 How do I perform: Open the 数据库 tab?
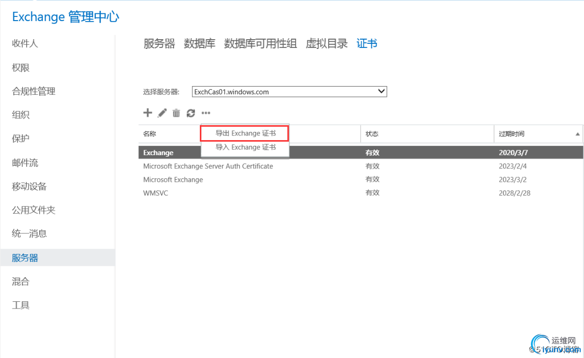click(x=199, y=44)
